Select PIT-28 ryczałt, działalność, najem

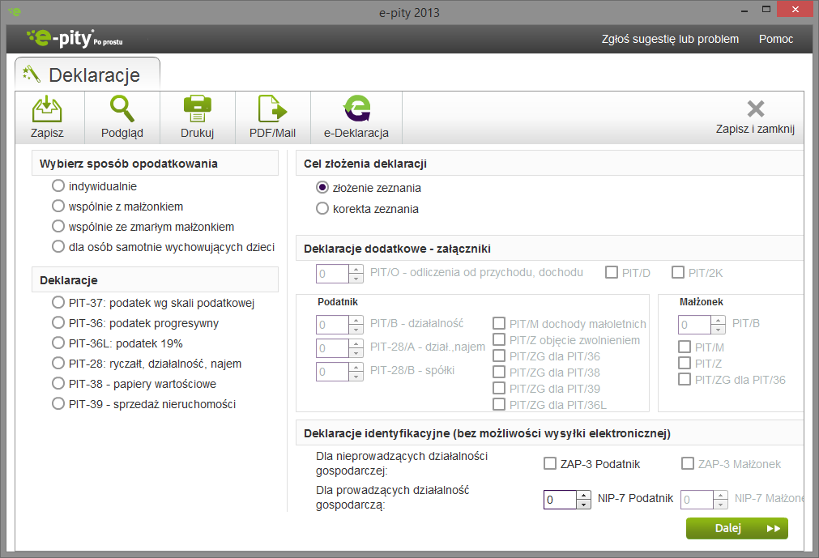click(x=58, y=364)
